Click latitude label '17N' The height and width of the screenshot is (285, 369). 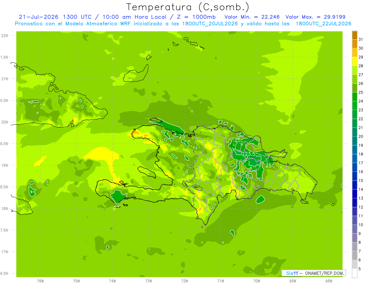[x=4, y=252]
